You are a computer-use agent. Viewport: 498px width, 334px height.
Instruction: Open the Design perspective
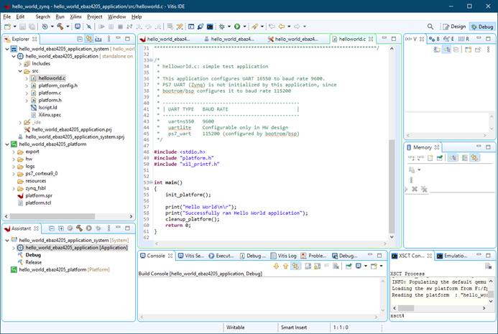(x=453, y=27)
